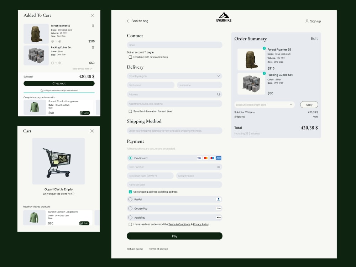Open the Terms of service footer link

158,249
